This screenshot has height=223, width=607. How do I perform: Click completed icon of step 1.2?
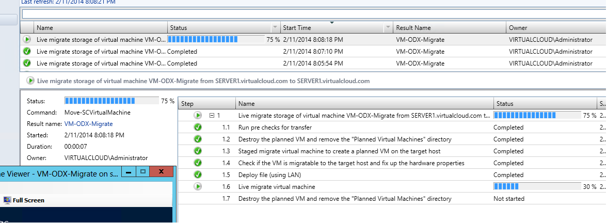tap(198, 139)
